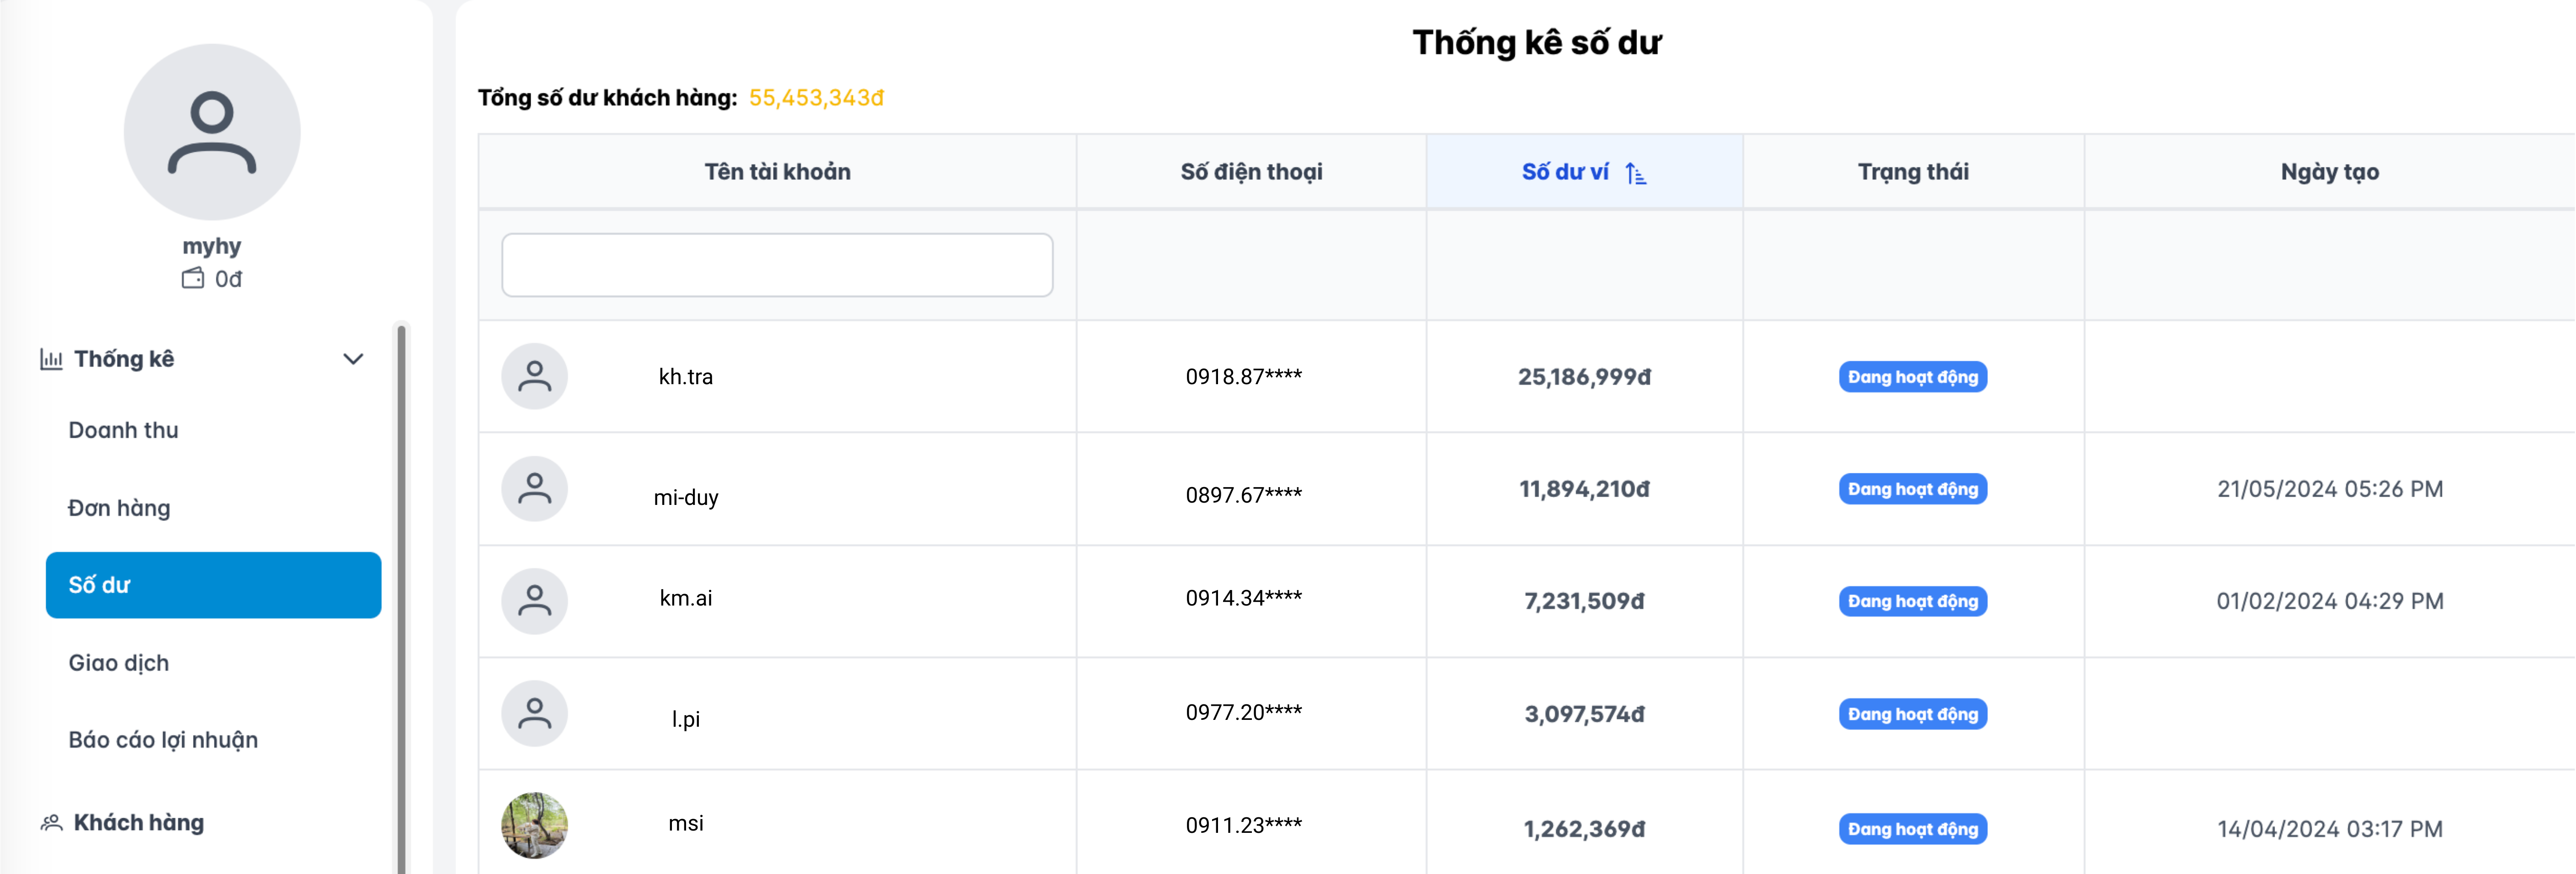Sort by the Ngày tạo column header
Image resolution: width=2576 pixels, height=874 pixels.
click(x=2329, y=172)
